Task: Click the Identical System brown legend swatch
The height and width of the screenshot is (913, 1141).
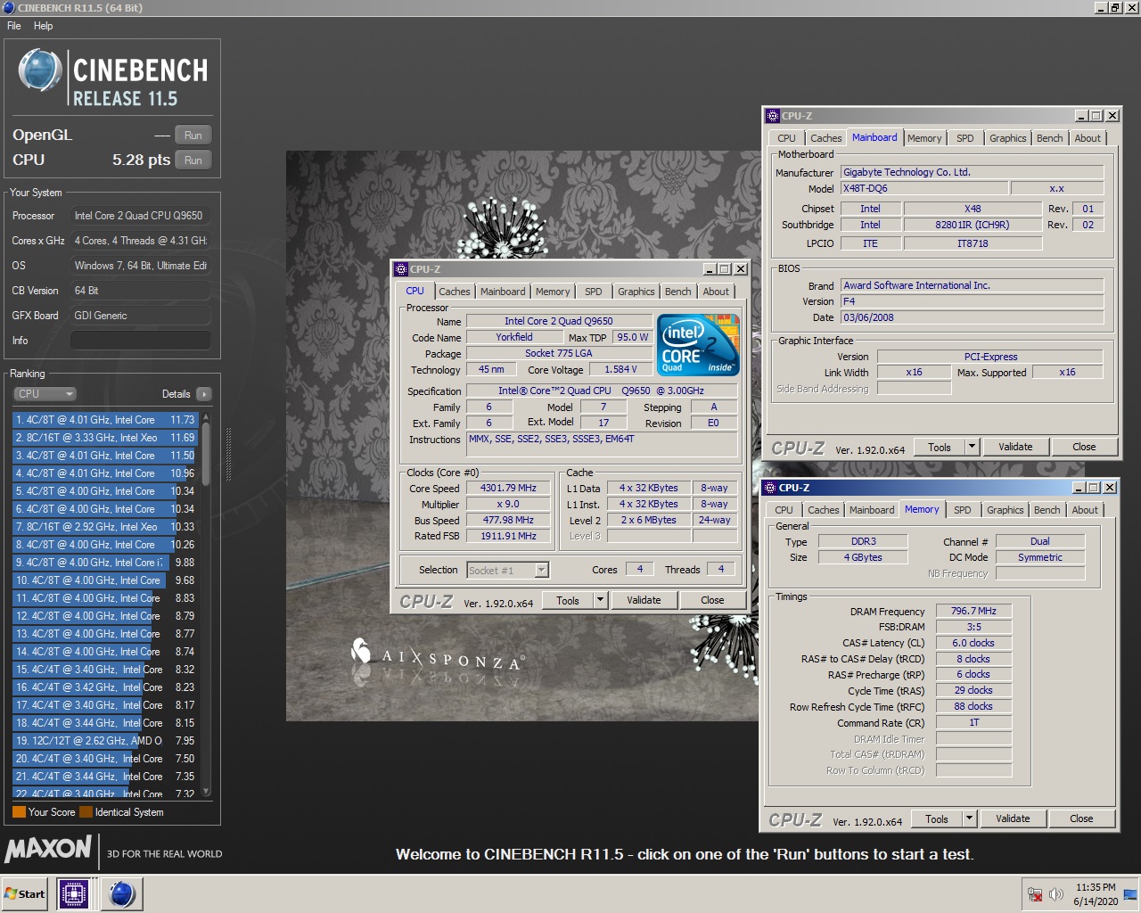Action: [86, 812]
